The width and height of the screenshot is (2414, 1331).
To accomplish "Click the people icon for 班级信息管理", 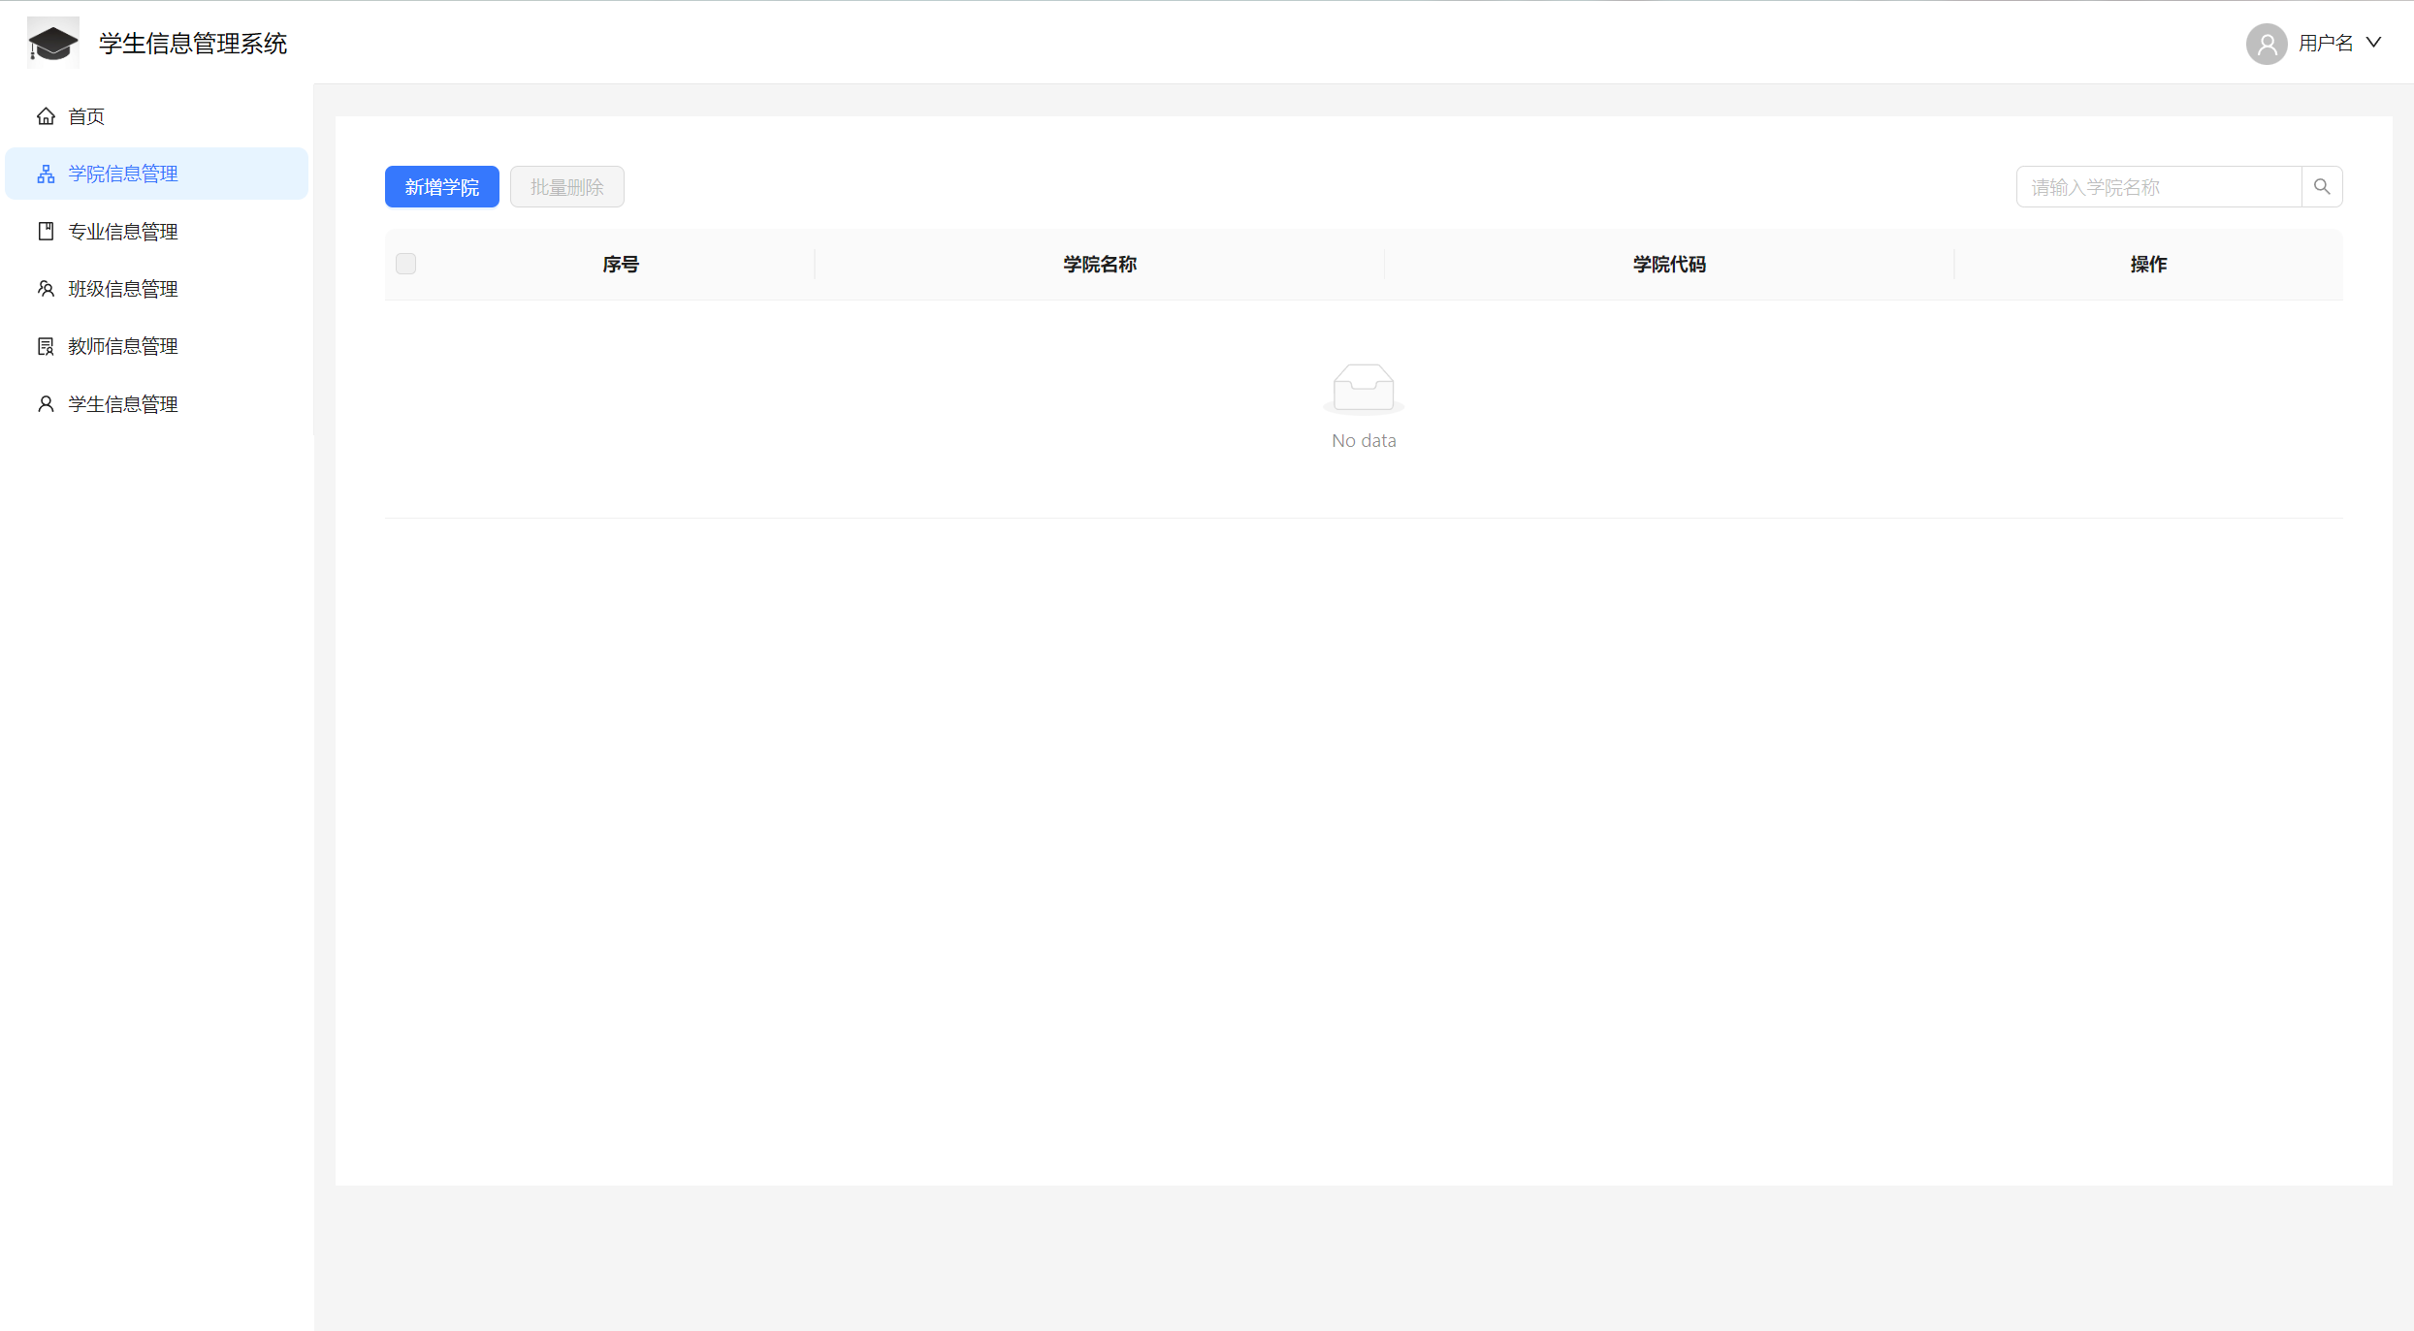I will (46, 289).
